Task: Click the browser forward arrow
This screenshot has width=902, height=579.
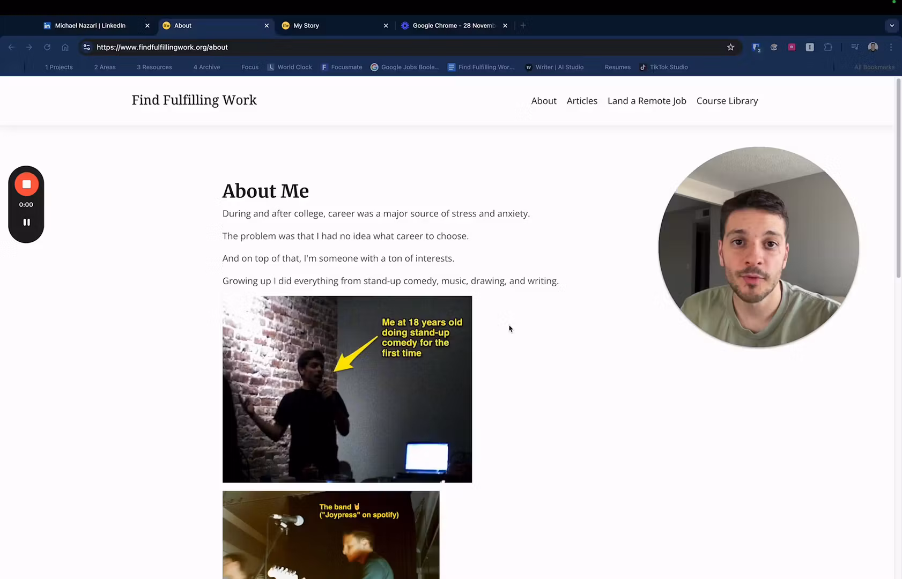Action: tap(29, 47)
